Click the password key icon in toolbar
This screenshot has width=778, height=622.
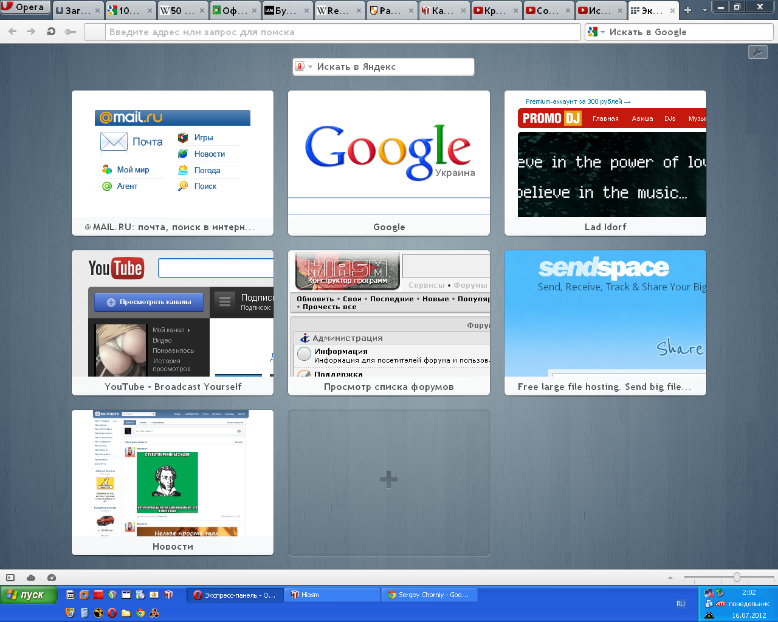(71, 32)
